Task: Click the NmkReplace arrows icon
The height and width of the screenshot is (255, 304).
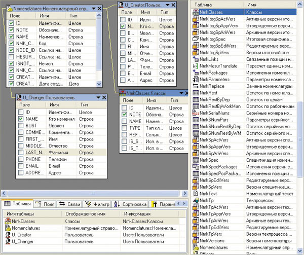Action: pyautogui.click(x=197, y=86)
